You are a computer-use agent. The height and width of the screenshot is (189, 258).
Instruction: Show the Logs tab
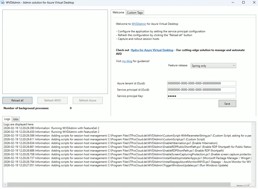(x=7, y=119)
